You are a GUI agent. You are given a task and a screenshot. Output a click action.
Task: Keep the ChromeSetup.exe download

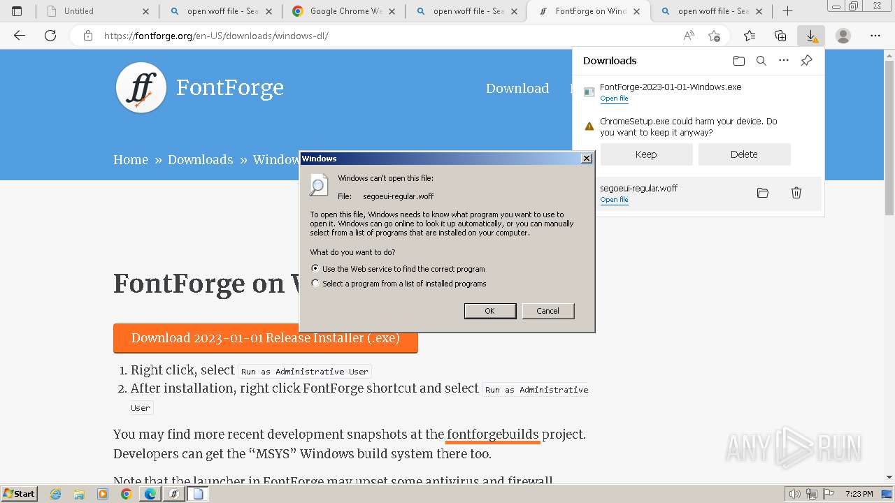[646, 154]
